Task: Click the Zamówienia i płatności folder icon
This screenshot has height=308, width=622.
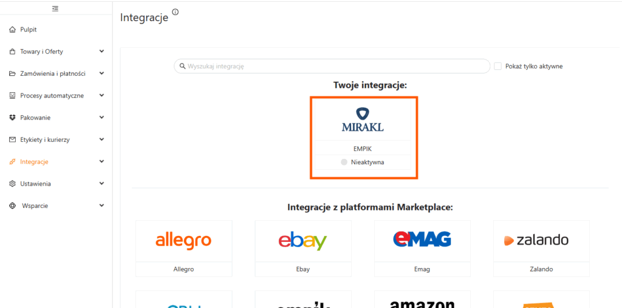Action: point(13,73)
